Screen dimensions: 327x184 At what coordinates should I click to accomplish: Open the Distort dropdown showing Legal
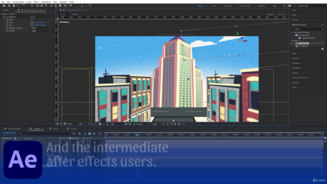(x=40, y=31)
